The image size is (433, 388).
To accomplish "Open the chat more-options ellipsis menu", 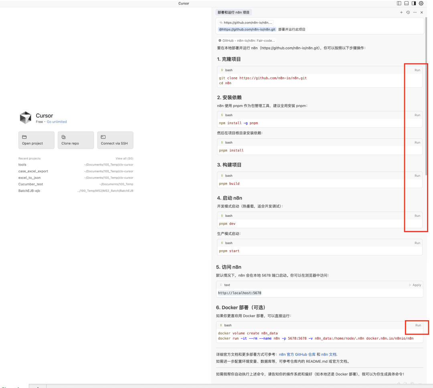I will tap(415, 12).
